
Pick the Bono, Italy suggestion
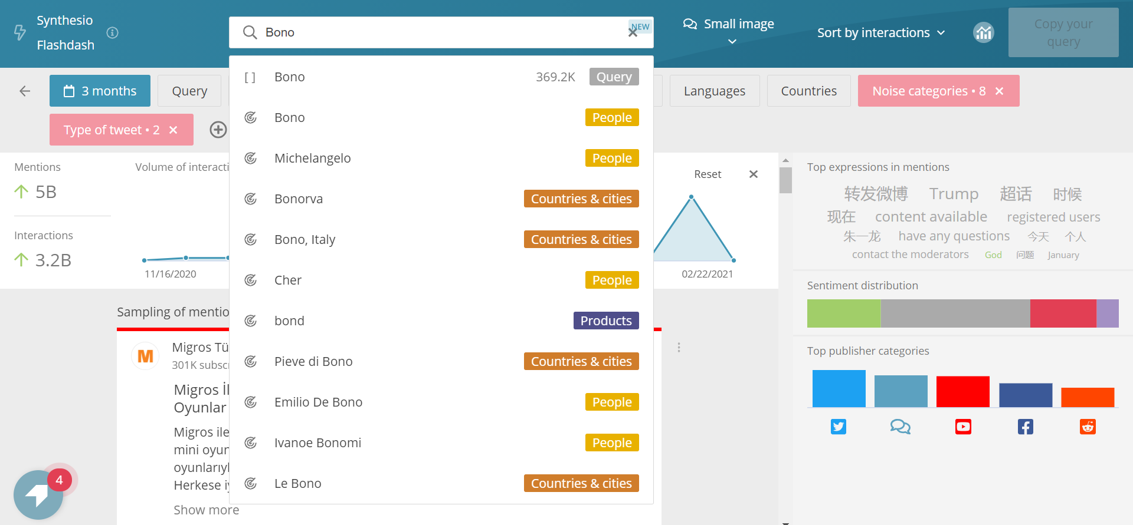click(441, 240)
